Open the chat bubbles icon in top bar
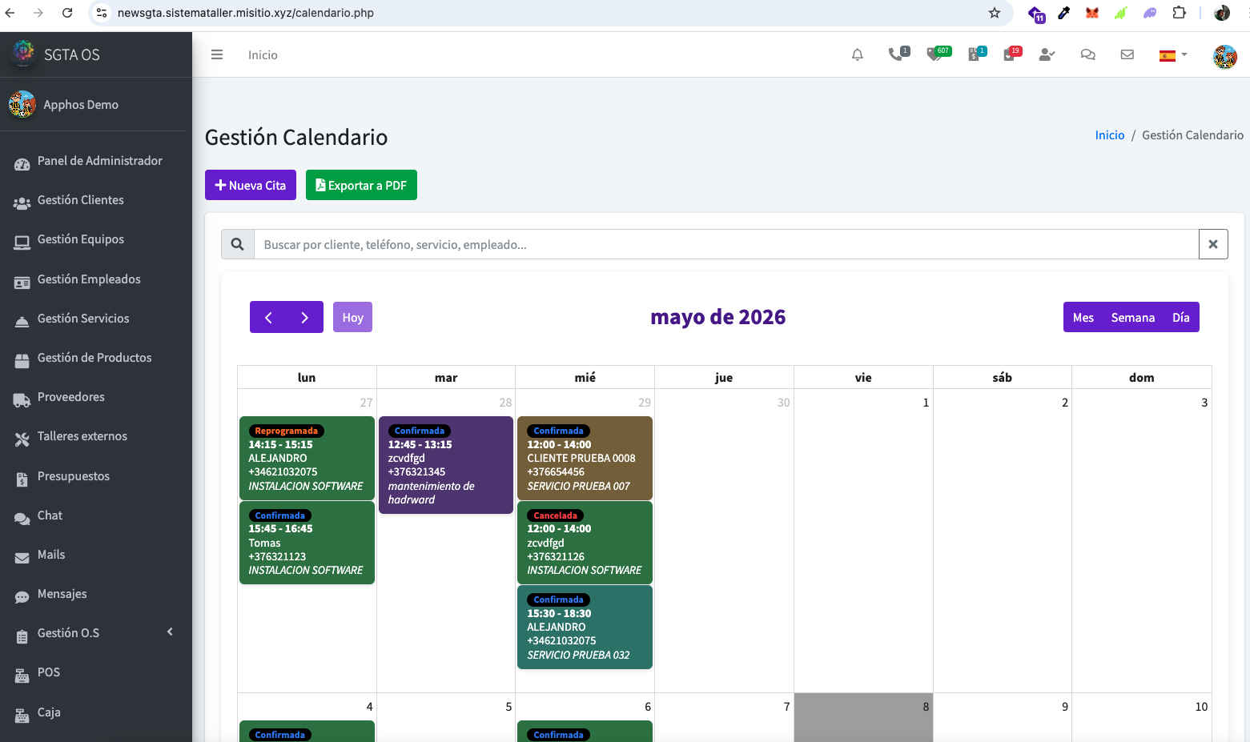Viewport: 1250px width, 742px height. (x=1087, y=54)
